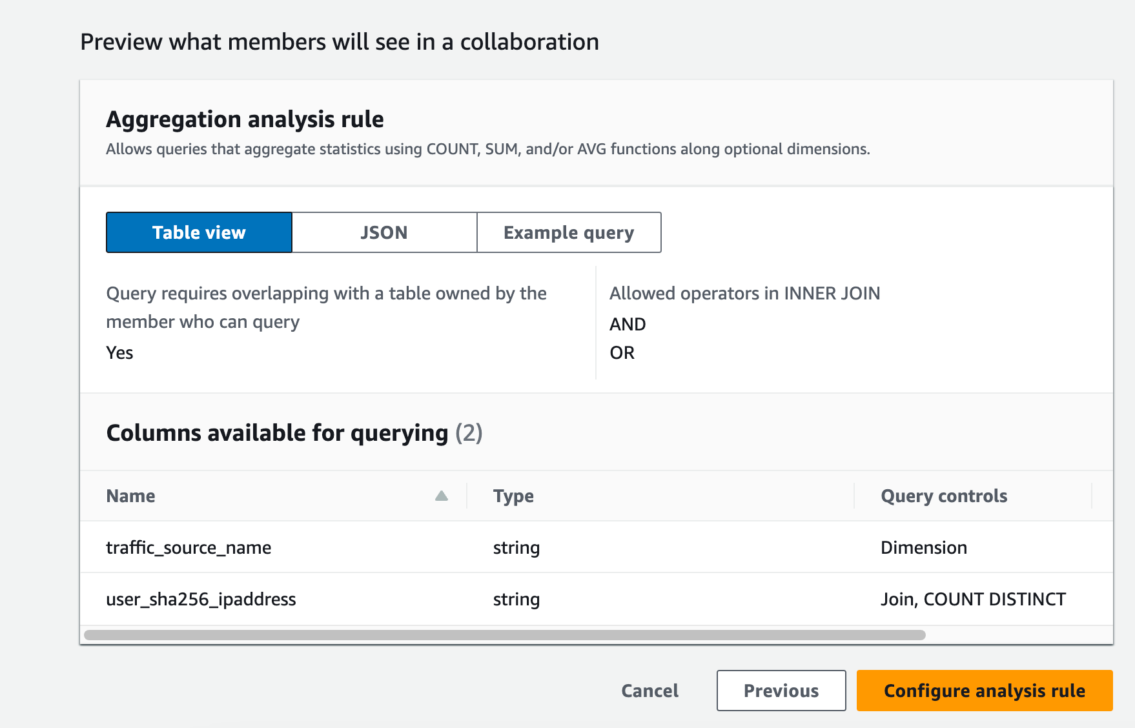Click the horizontal scrollbar under the table
This screenshot has width=1135, height=728.
coord(504,635)
